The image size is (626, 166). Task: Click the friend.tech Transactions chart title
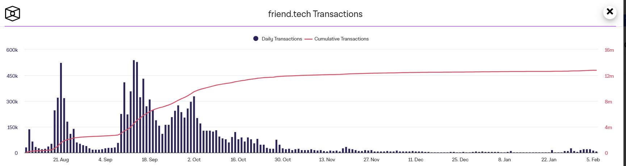tap(315, 14)
